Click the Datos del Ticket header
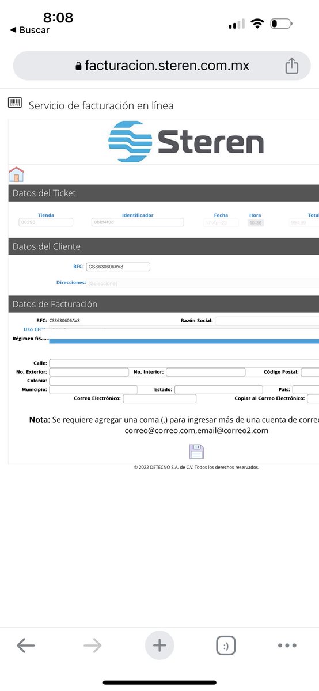Viewport: 319px width, 691px height. coord(164,193)
